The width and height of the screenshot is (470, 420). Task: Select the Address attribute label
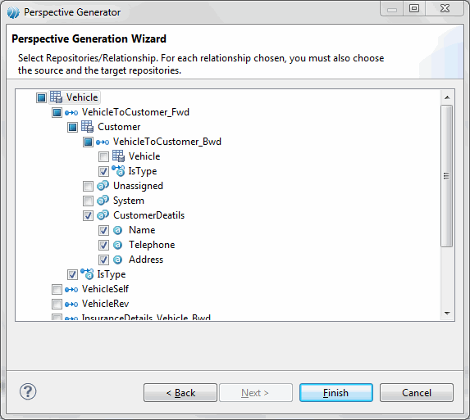point(146,260)
